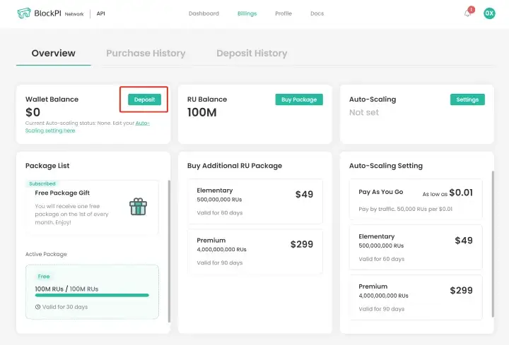
Task: Open the Profile nav item
Action: point(283,13)
